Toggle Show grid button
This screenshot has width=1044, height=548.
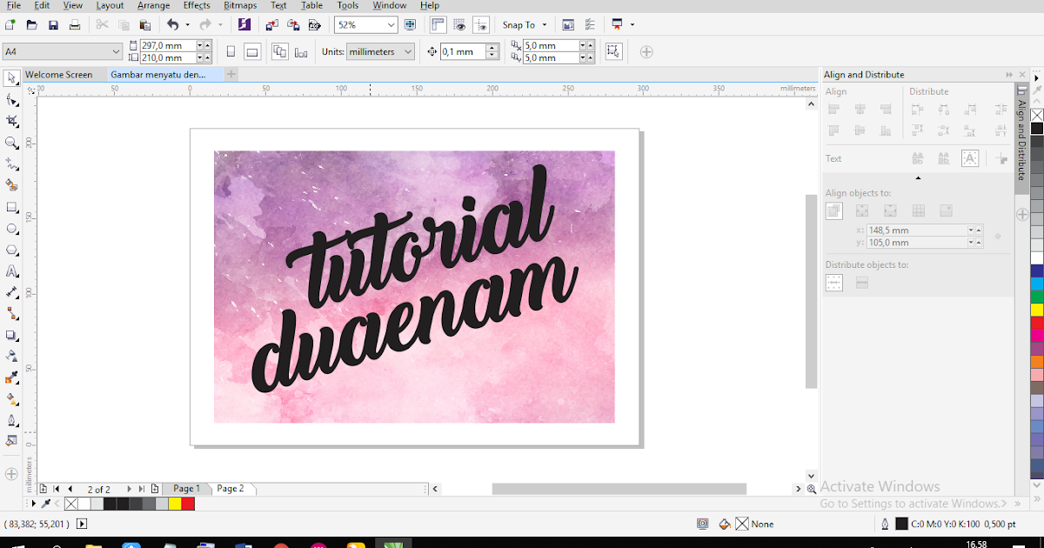pos(459,25)
